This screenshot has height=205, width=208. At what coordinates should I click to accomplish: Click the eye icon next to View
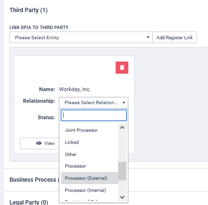39,143
